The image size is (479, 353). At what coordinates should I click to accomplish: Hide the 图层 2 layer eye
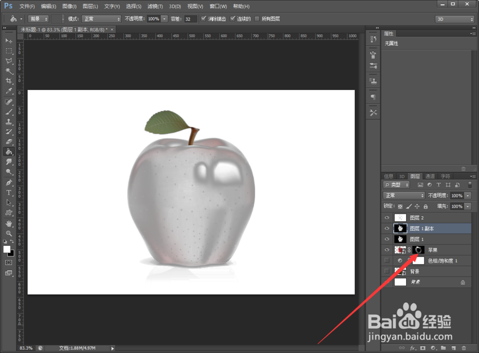(x=387, y=218)
